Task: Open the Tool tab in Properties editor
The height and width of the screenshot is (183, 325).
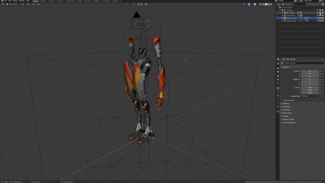Action: 278,64
